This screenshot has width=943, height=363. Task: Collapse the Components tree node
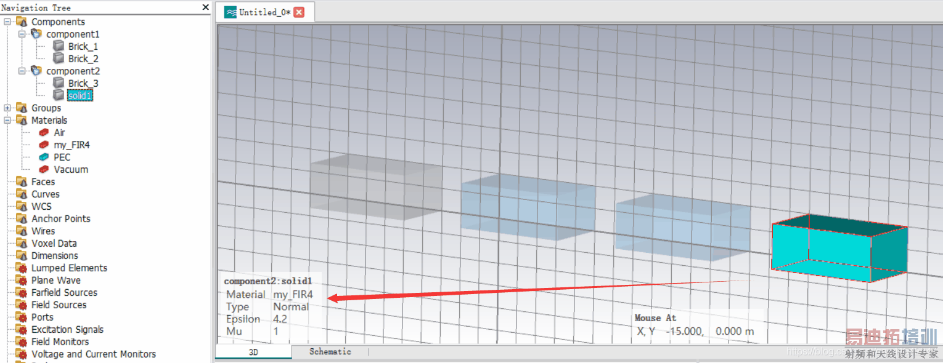[x=7, y=22]
